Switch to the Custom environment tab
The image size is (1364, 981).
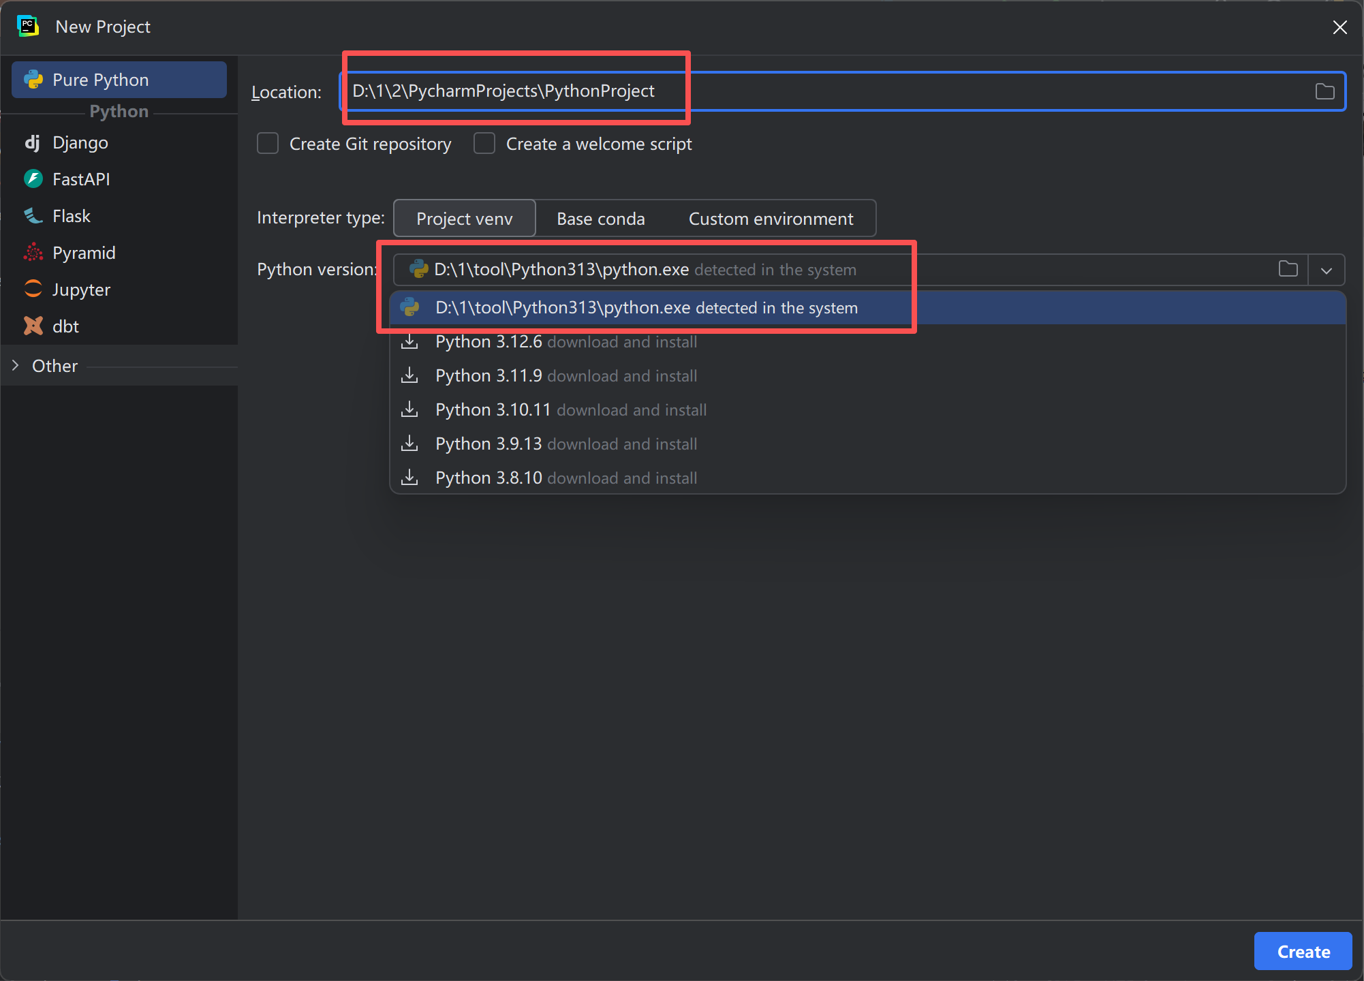(x=771, y=218)
